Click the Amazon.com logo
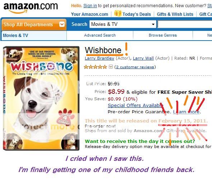Image resolution: width=212 pixels, height=181 pixels. pyautogui.click(x=31, y=8)
